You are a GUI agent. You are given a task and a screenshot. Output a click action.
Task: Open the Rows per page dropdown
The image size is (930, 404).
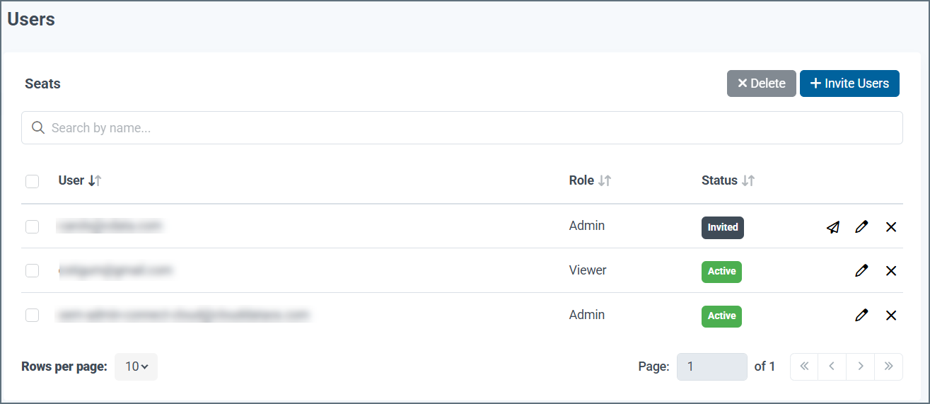click(x=136, y=367)
